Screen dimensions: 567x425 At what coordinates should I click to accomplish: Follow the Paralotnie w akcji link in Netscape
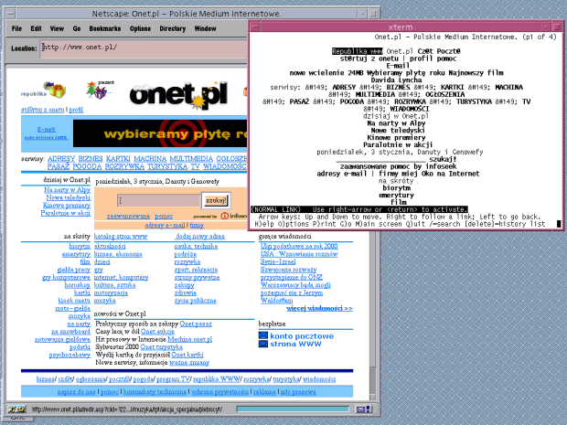pos(66,213)
